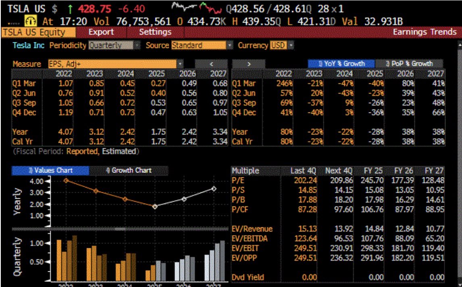Click Q4 Dec 2027 growth value 66%
The width and height of the screenshot is (462, 287).
[439, 112]
